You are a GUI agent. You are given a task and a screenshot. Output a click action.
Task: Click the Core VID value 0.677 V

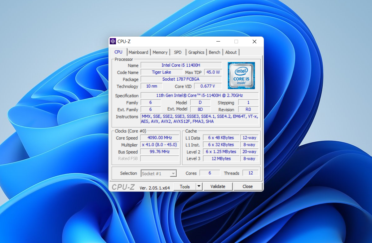point(207,86)
